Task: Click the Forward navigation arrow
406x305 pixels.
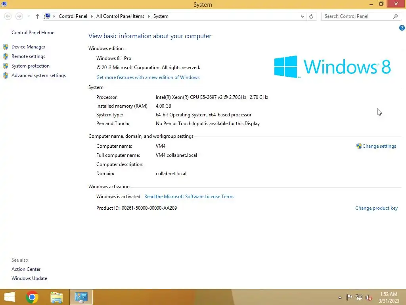Action: tap(19, 16)
